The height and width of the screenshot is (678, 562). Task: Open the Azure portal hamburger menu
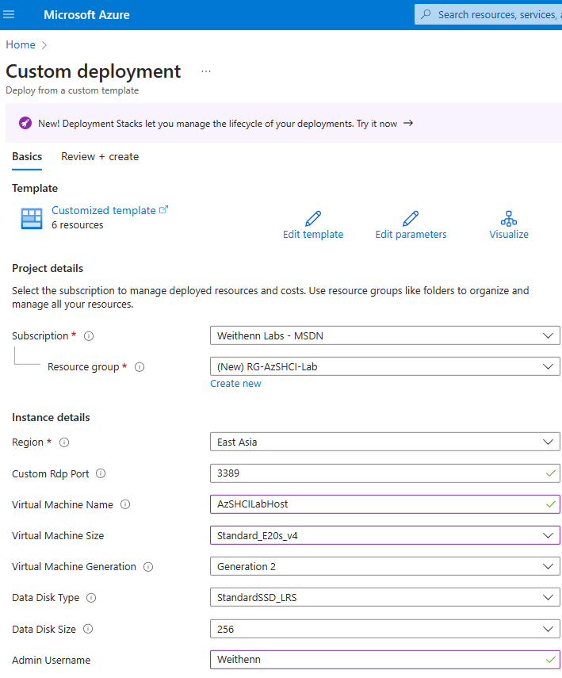coord(9,15)
